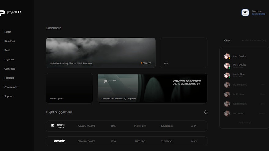This screenshot has width=269, height=151.
Task: Click Stella Rice's avatar in chat
Action: pos(227,75)
